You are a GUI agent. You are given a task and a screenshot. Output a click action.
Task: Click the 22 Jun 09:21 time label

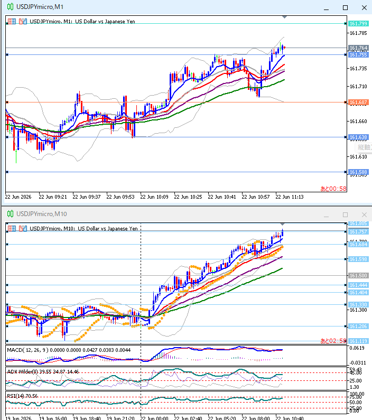[53, 197]
